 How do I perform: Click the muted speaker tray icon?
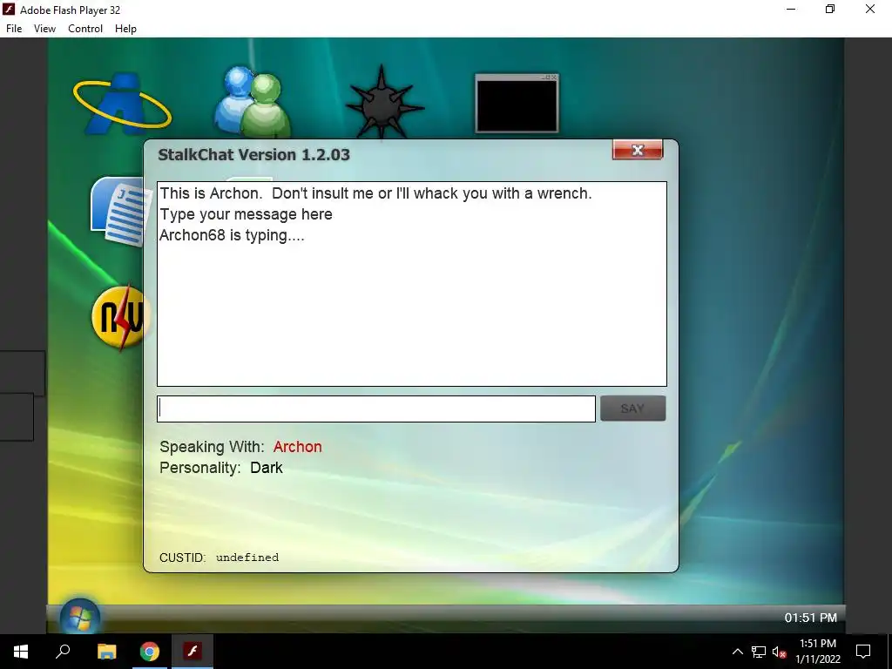[779, 652]
